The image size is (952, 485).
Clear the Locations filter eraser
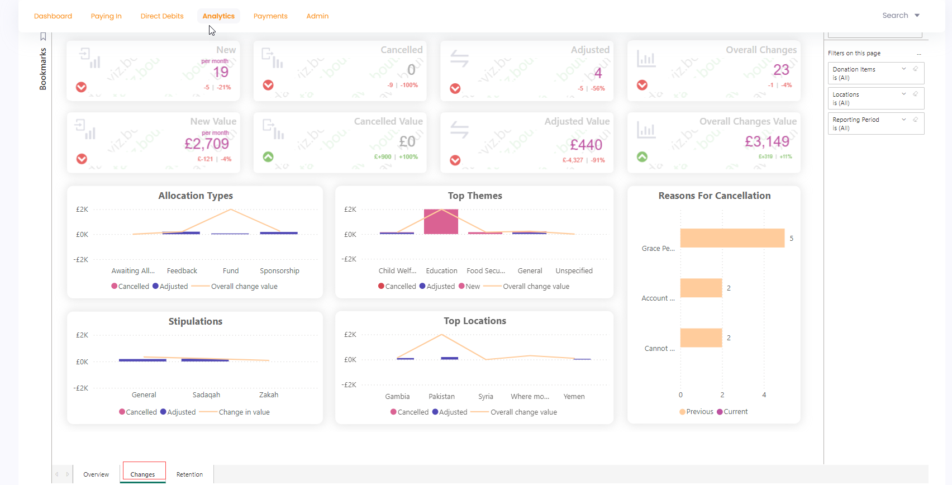(915, 94)
